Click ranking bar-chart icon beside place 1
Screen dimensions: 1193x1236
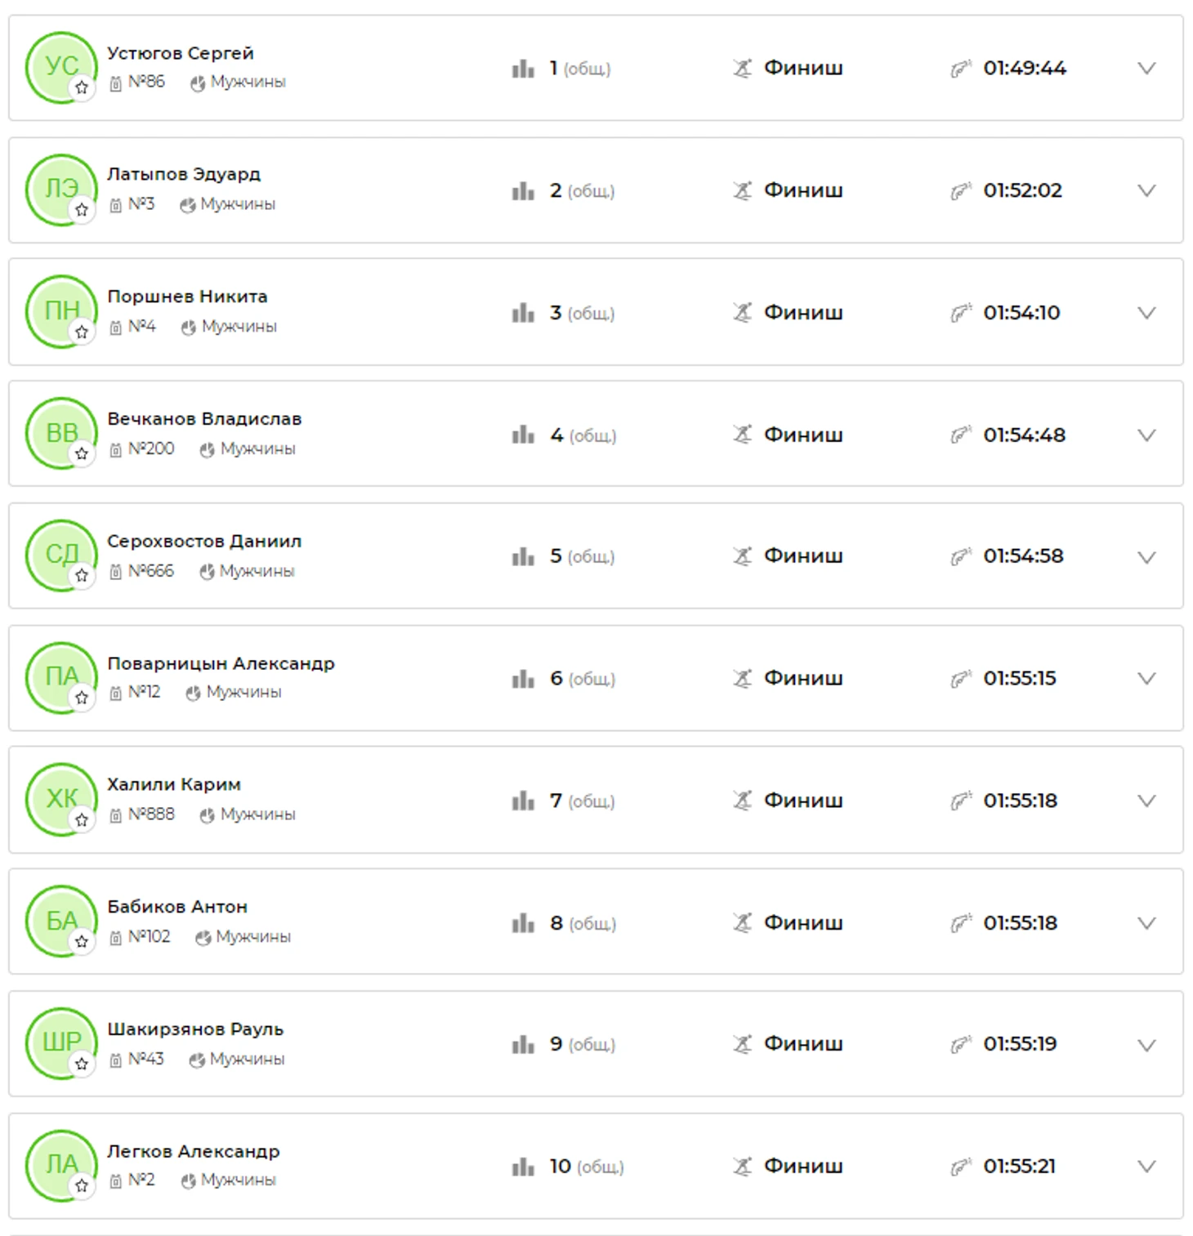(x=523, y=69)
